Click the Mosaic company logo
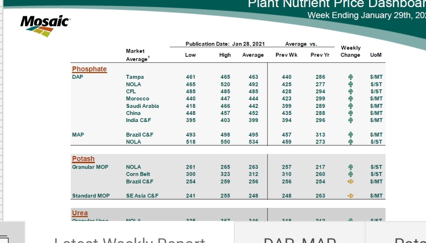The width and height of the screenshot is (426, 243). [x=45, y=26]
